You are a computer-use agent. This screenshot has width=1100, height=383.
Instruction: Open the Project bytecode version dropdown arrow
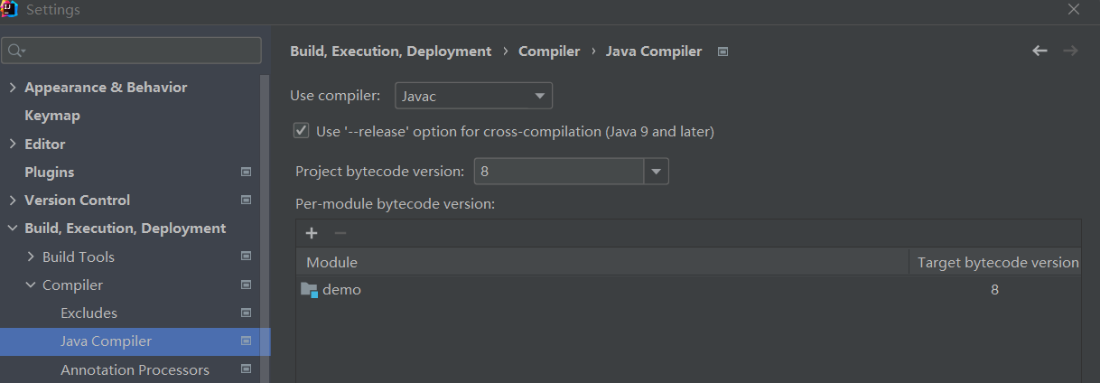(656, 171)
